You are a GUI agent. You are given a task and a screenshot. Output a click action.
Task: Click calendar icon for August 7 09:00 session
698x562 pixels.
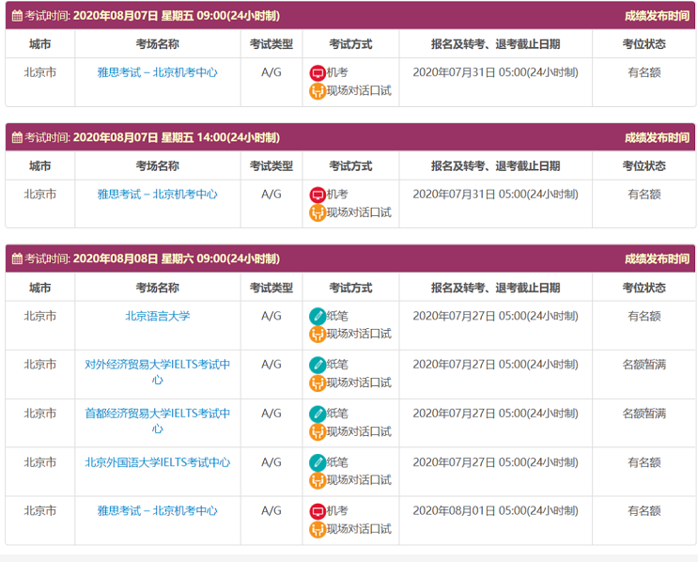click(17, 15)
